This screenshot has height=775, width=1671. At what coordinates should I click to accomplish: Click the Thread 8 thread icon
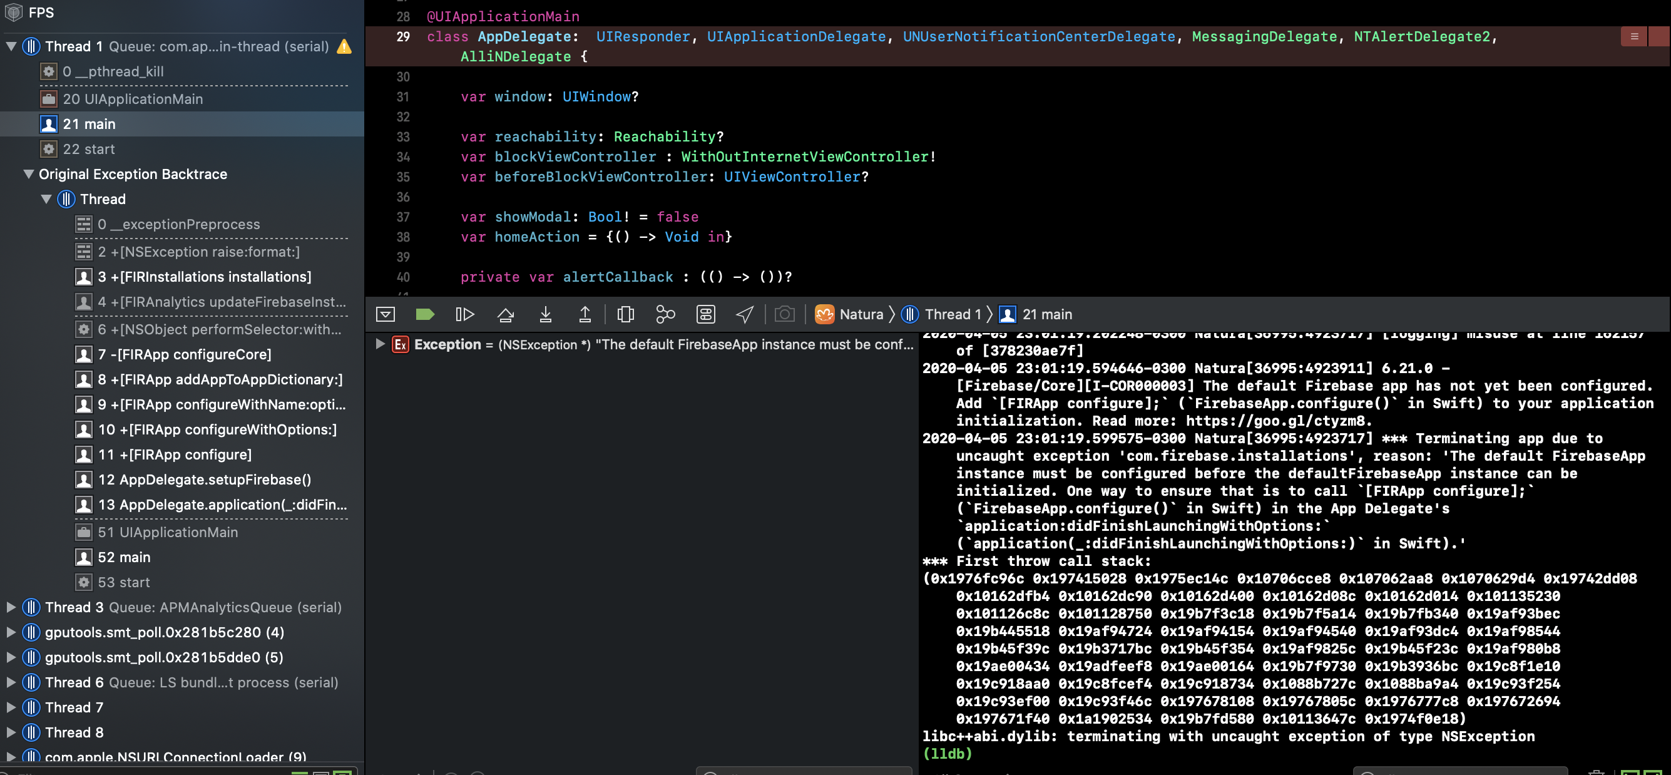(x=31, y=733)
